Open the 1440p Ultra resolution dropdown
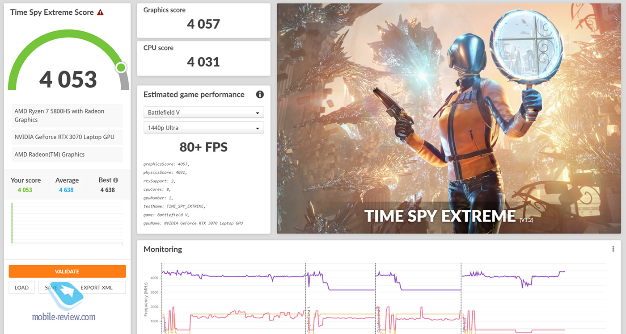Screen dimensions: 626x334 (x=203, y=128)
